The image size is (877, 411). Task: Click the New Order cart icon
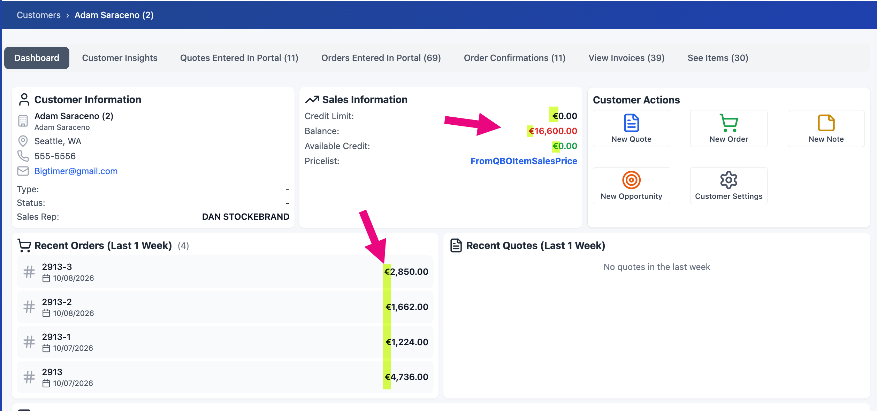click(x=729, y=123)
